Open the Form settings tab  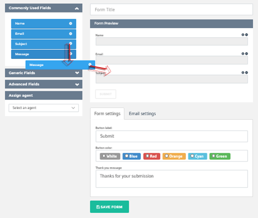107,114
